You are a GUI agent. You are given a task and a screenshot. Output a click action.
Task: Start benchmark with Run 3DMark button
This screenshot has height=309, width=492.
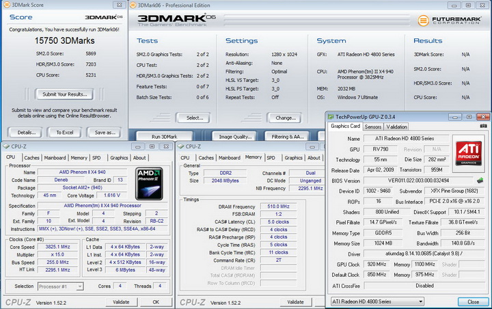pyautogui.click(x=165, y=137)
